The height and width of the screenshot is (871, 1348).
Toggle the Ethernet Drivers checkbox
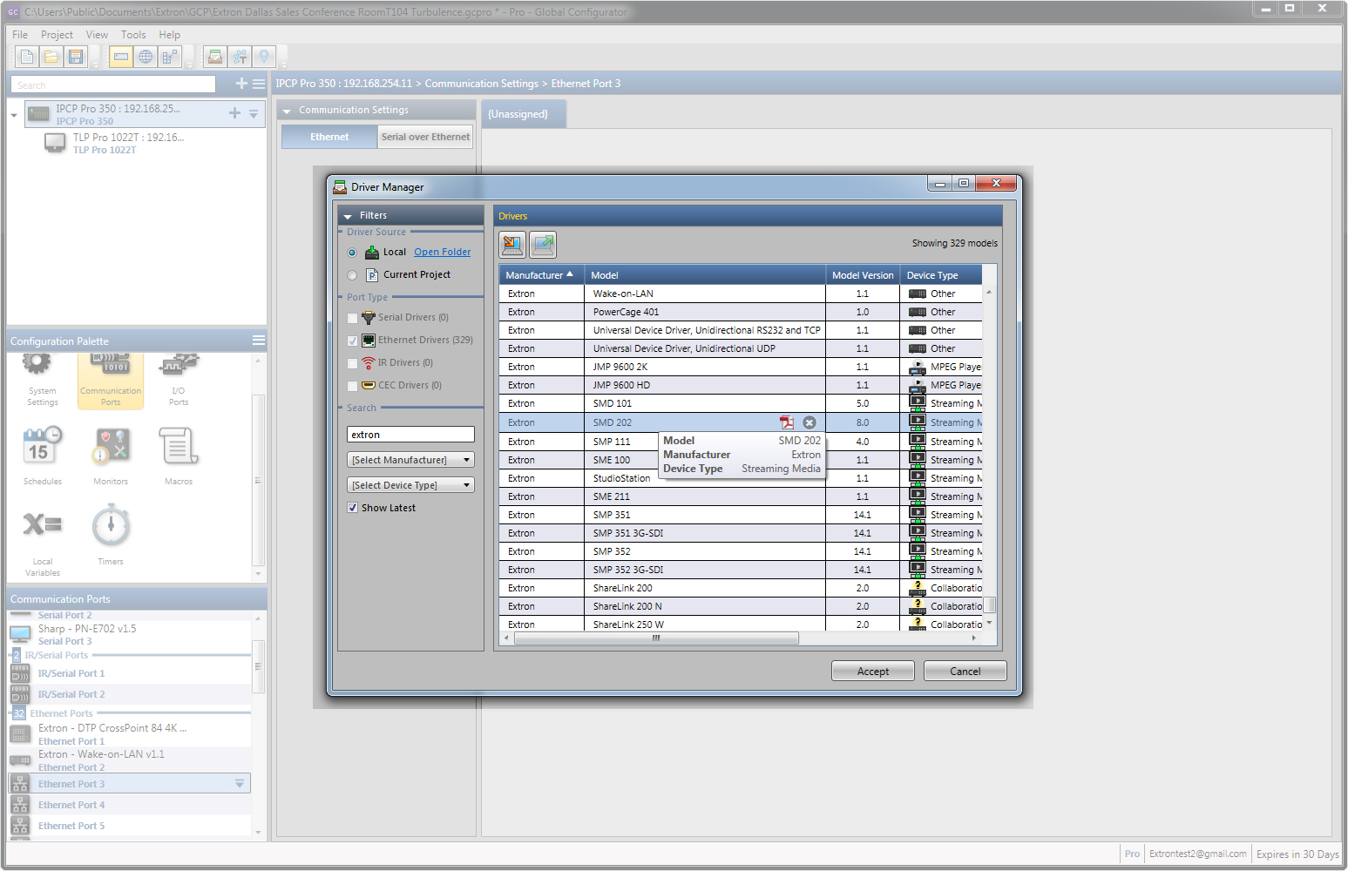pos(352,341)
